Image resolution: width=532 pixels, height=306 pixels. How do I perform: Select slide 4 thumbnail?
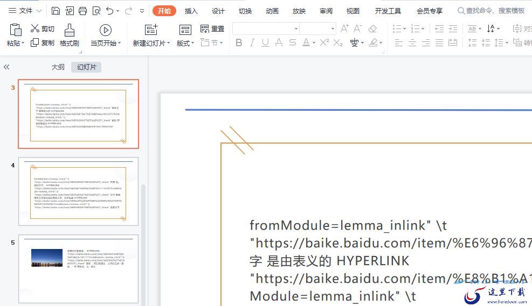click(x=78, y=191)
